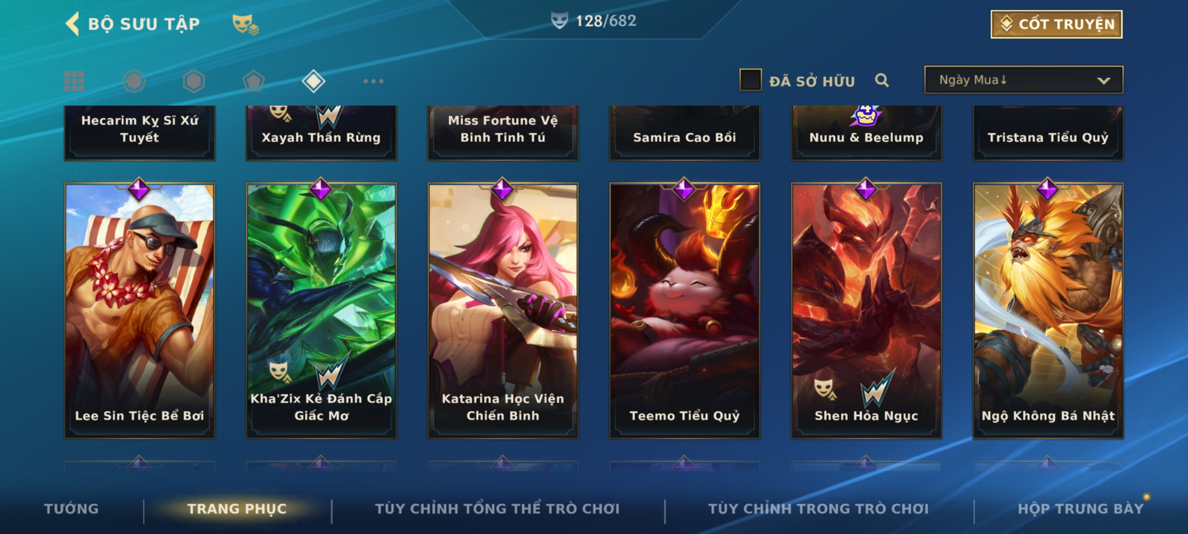Open the golden mask collection icon

245,24
